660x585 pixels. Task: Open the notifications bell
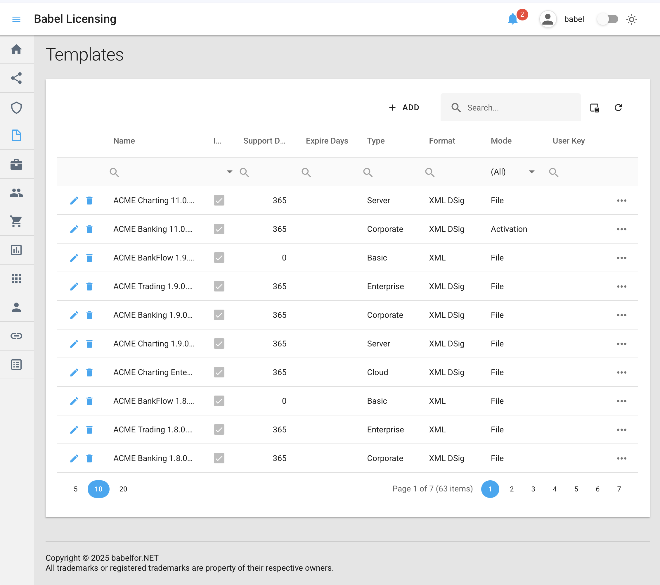pyautogui.click(x=512, y=19)
